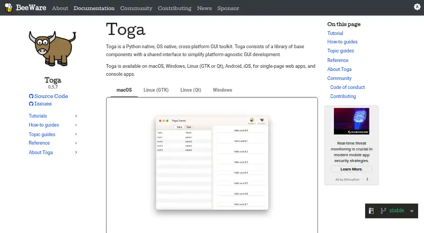This screenshot has width=424, height=233.
Task: Jump to Reference in On this page
Action: coord(338,60)
